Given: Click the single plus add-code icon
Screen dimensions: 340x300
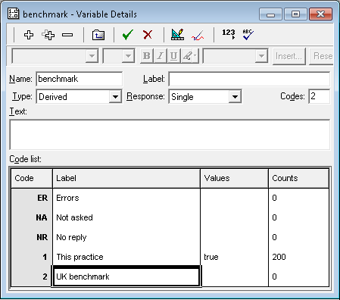Looking at the screenshot, I should point(29,35).
